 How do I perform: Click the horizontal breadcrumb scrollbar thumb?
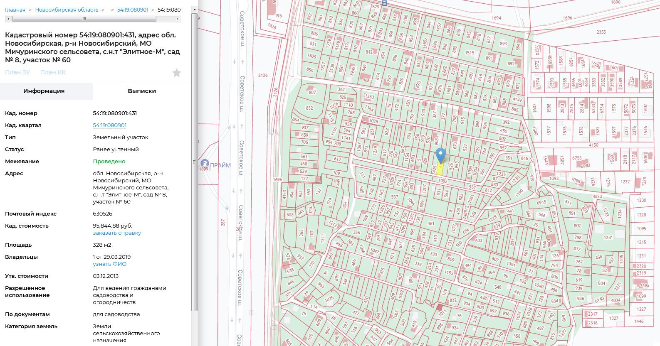(x=84, y=19)
